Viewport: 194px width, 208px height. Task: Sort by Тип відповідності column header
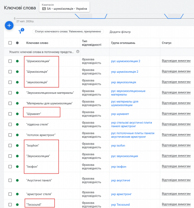(x=92, y=43)
